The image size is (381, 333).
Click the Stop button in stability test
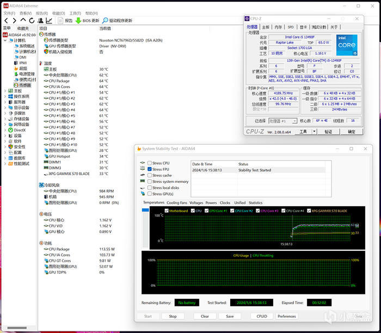point(173,316)
